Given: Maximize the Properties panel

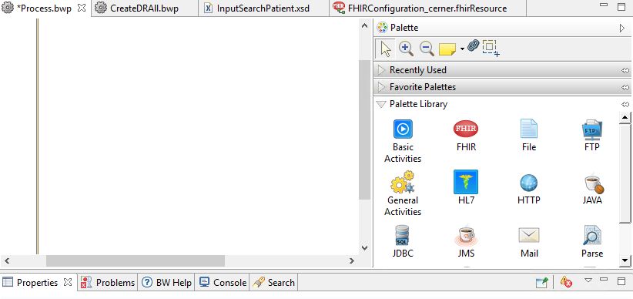Looking at the screenshot, I should click(x=621, y=281).
